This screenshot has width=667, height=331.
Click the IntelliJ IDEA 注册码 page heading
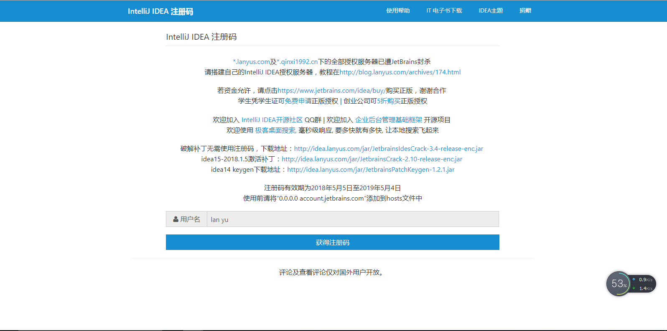point(201,37)
